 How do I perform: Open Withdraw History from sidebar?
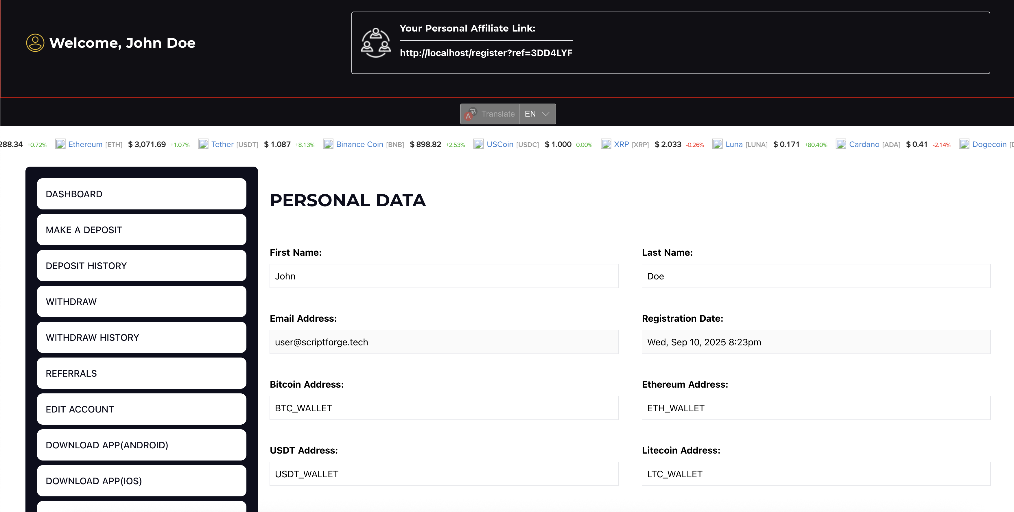[141, 337]
